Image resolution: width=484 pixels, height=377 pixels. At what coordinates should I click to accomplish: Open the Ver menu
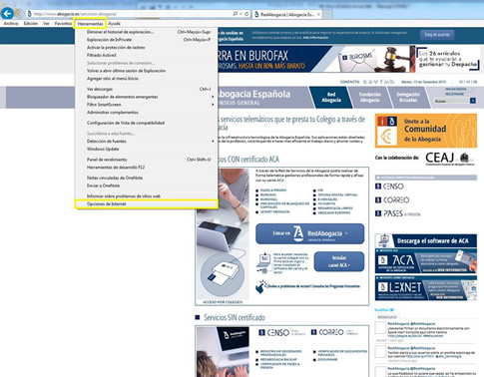(x=46, y=24)
